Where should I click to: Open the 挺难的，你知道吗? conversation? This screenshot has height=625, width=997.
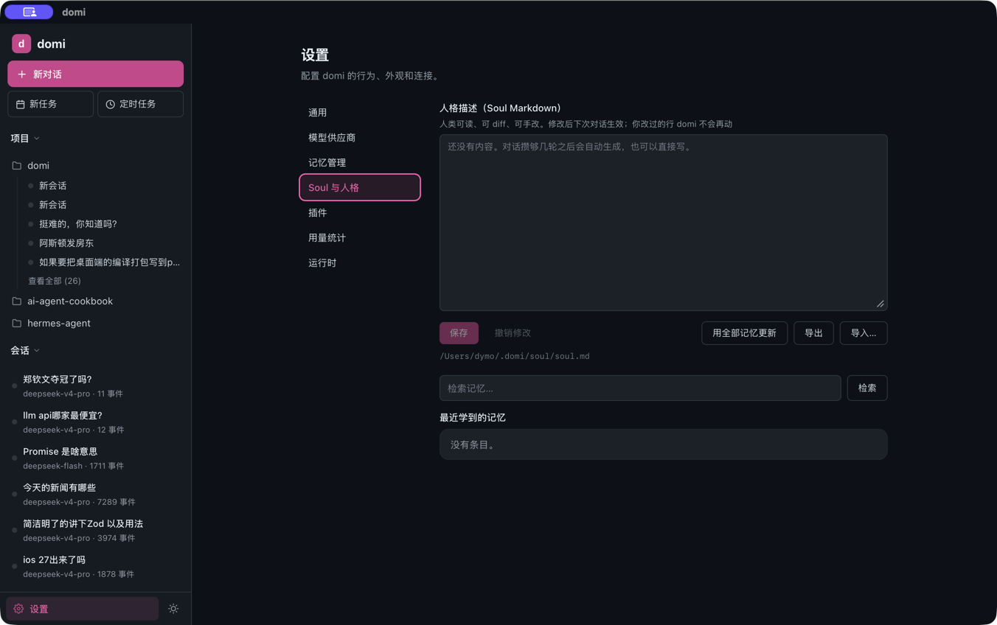[103, 224]
